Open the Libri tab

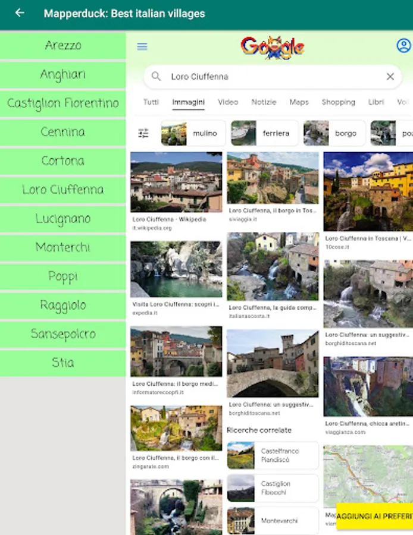[376, 102]
